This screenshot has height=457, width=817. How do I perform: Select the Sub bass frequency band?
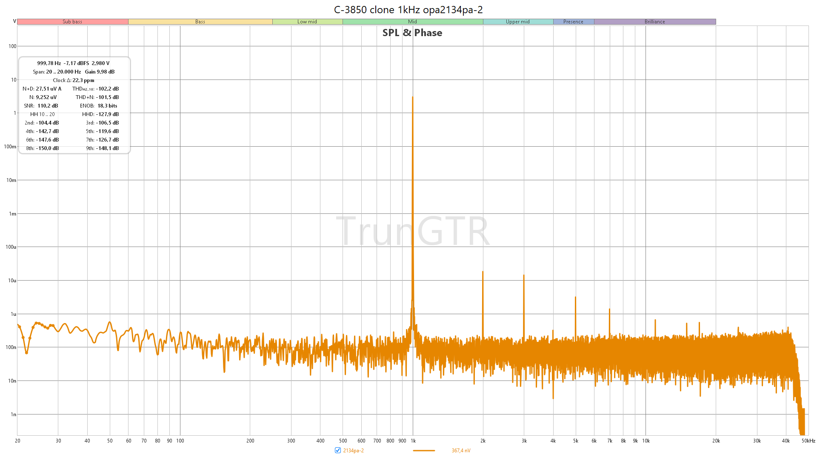tap(72, 22)
